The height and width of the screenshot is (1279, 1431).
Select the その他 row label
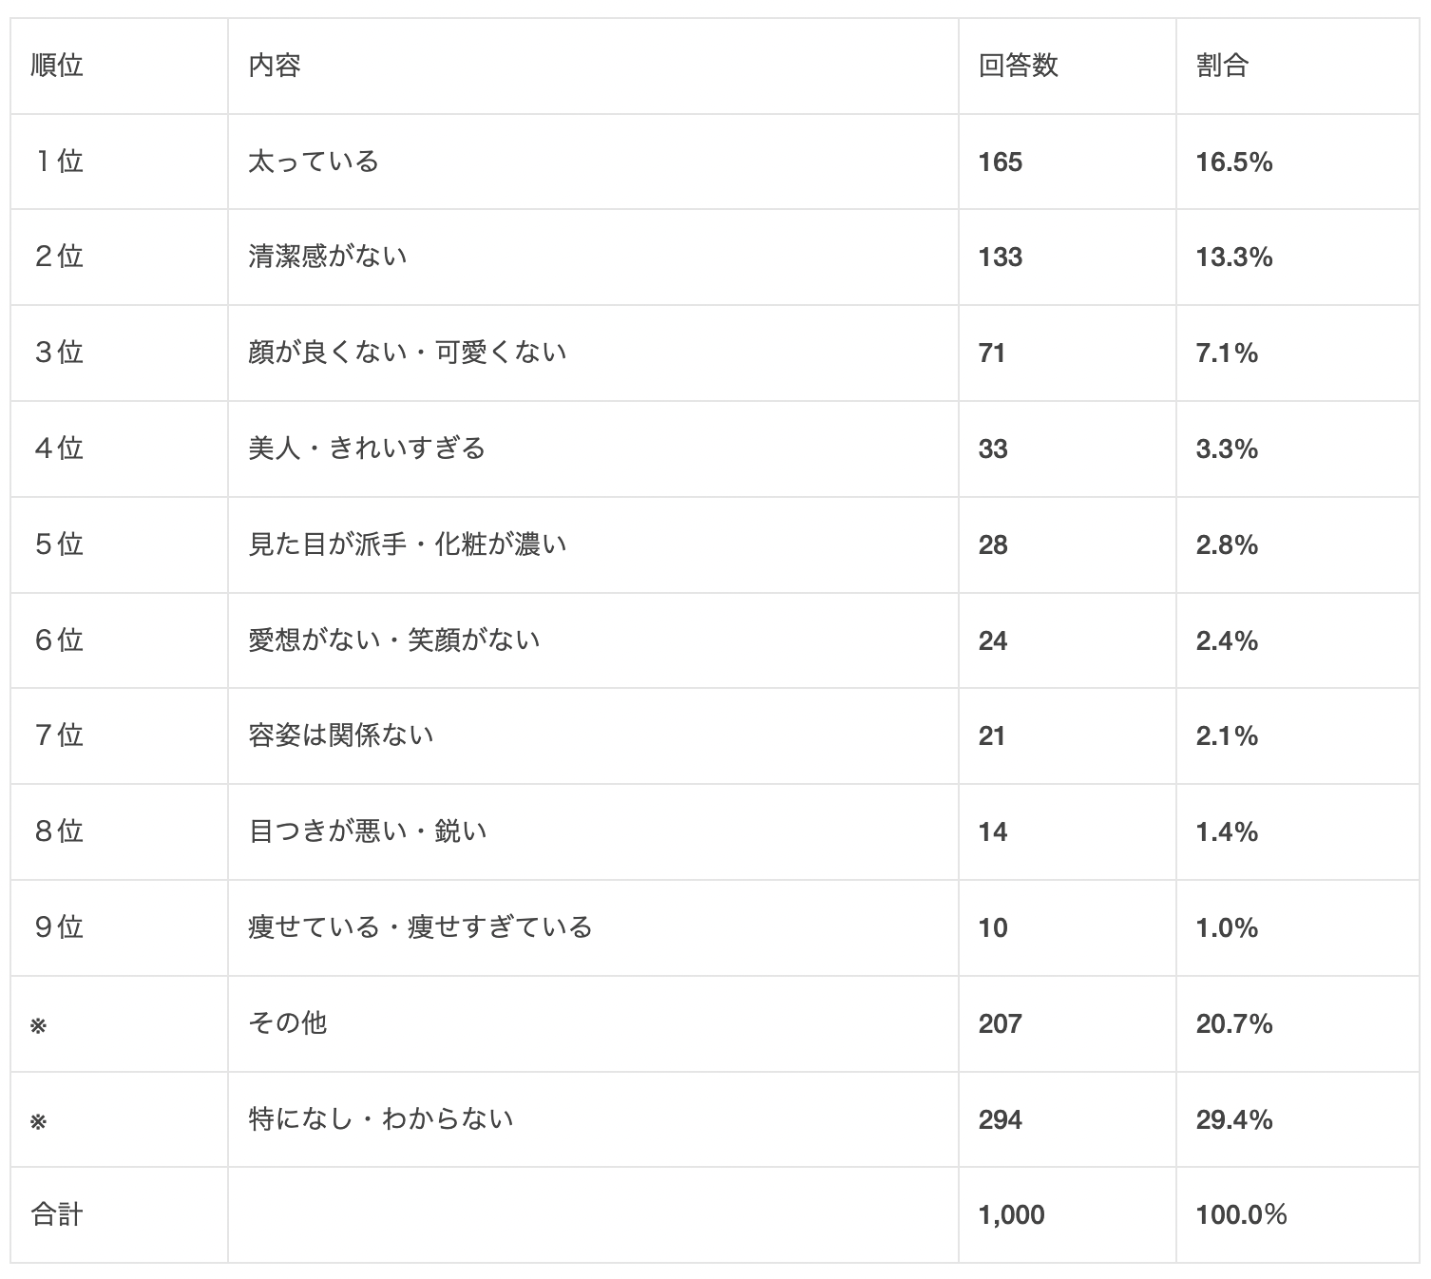(288, 1023)
